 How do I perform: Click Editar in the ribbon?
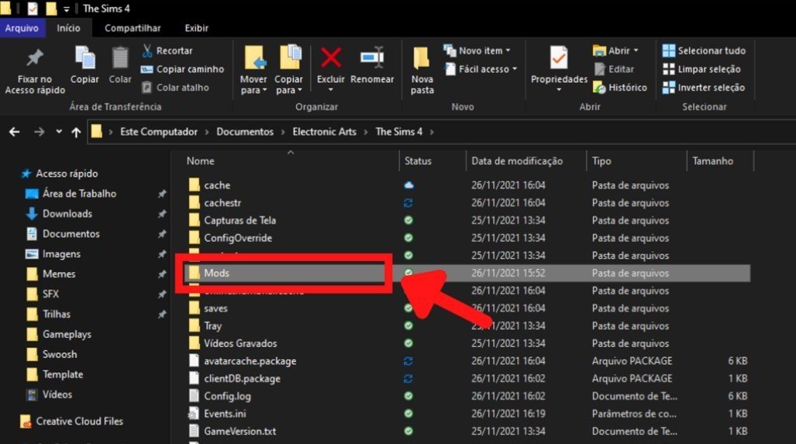[x=614, y=69]
